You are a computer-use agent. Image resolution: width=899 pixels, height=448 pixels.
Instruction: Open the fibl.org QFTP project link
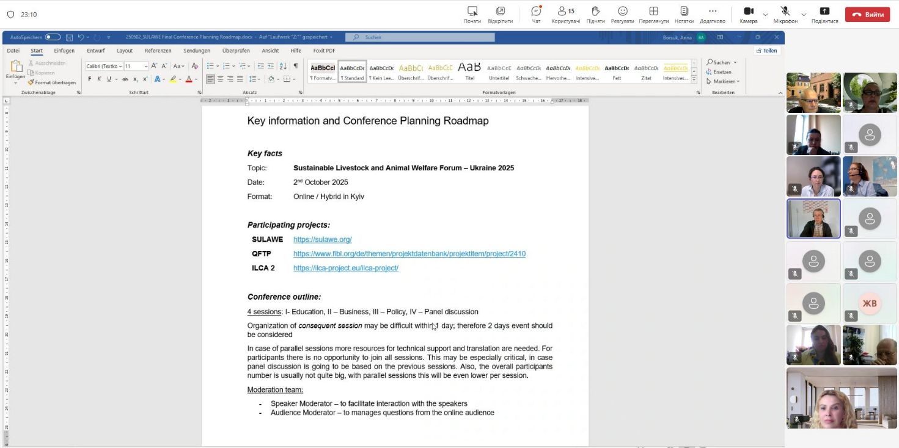409,254
